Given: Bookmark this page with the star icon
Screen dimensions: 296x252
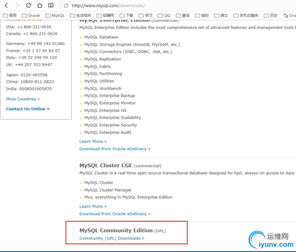Looking at the screenshot, I should pyautogui.click(x=66, y=6).
